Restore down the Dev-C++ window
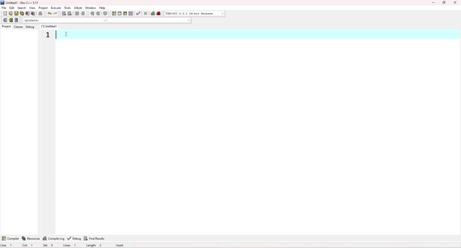 point(444,2)
